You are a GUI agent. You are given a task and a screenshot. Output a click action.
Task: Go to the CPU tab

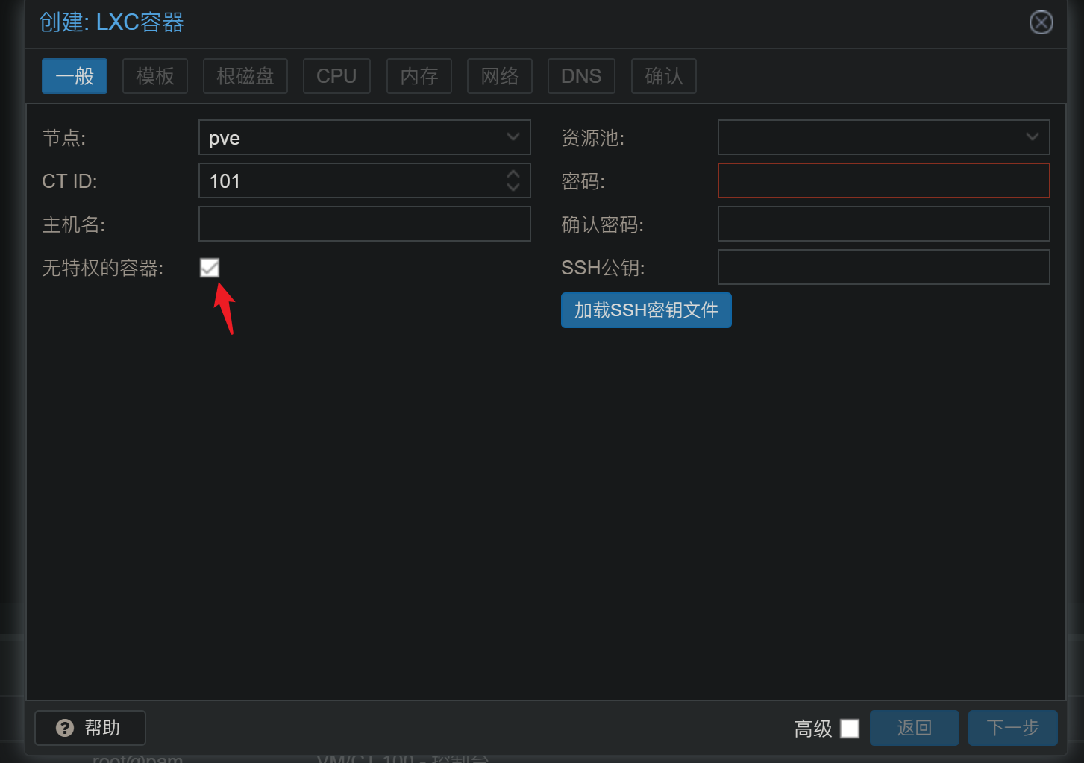[336, 76]
